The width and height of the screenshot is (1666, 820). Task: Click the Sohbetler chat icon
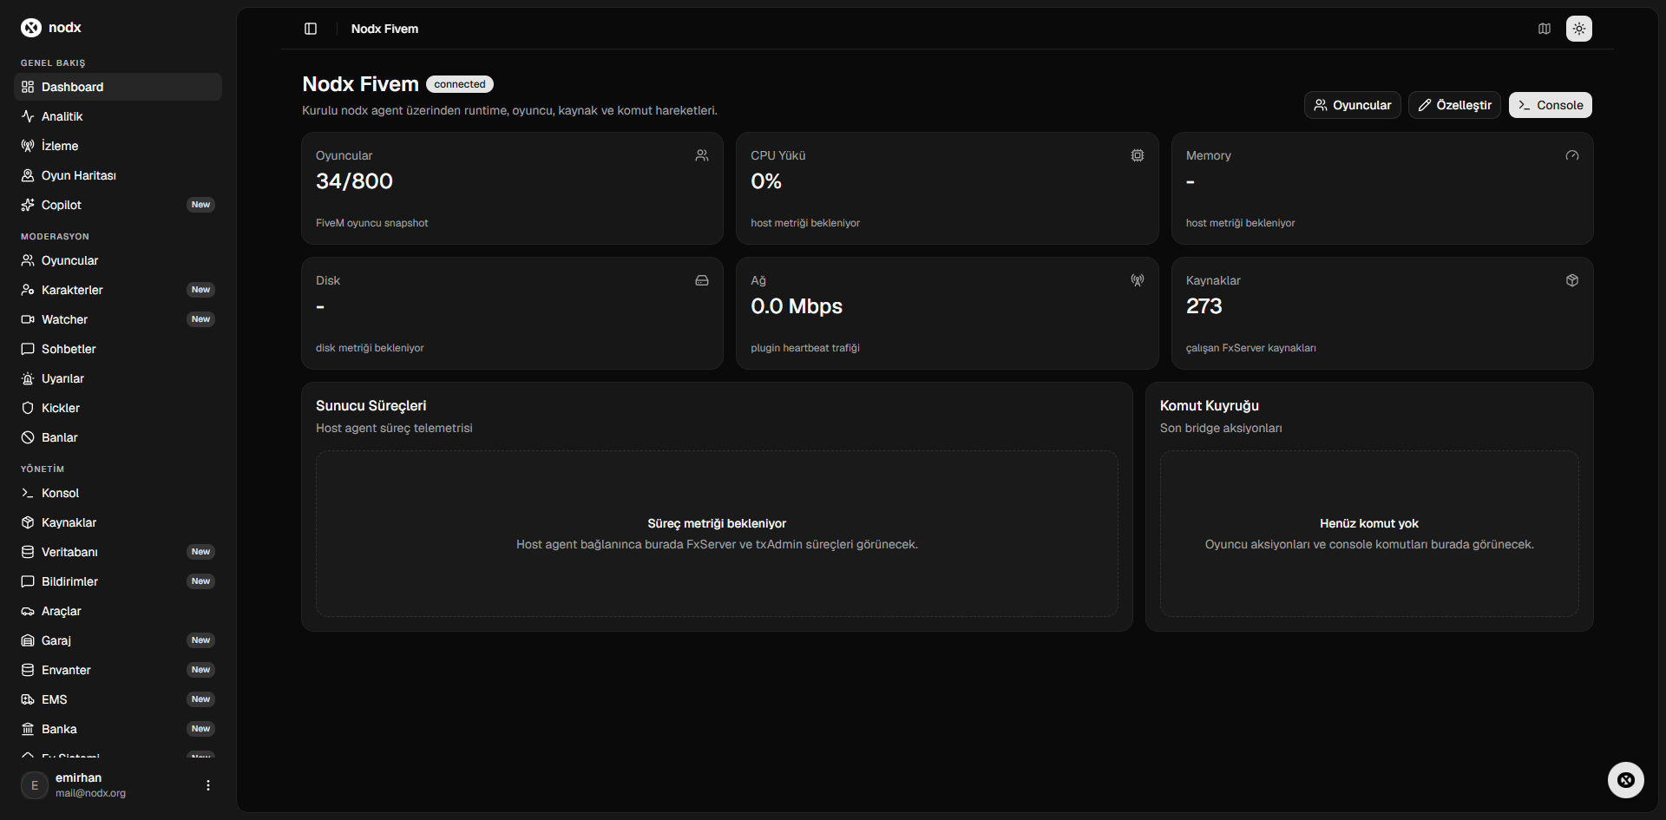click(28, 349)
